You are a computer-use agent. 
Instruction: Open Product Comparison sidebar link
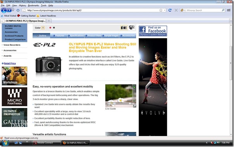pyautogui.click(x=15, y=40)
